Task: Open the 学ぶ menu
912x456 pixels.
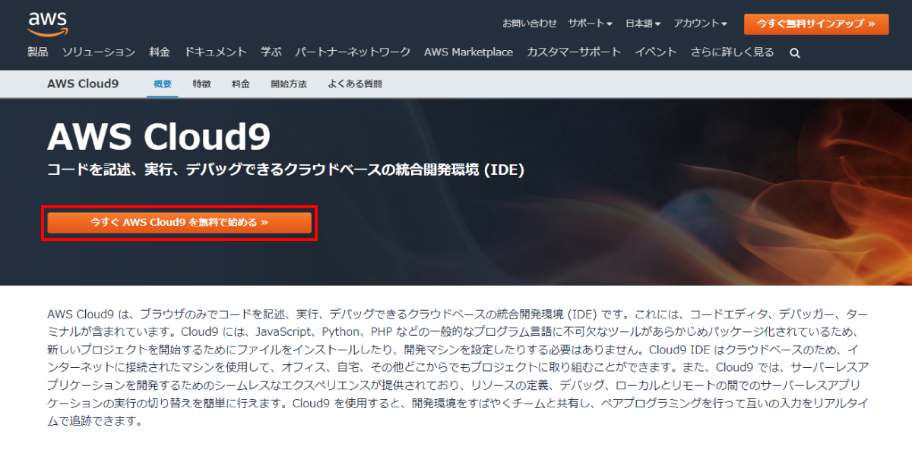Action: pyautogui.click(x=271, y=52)
